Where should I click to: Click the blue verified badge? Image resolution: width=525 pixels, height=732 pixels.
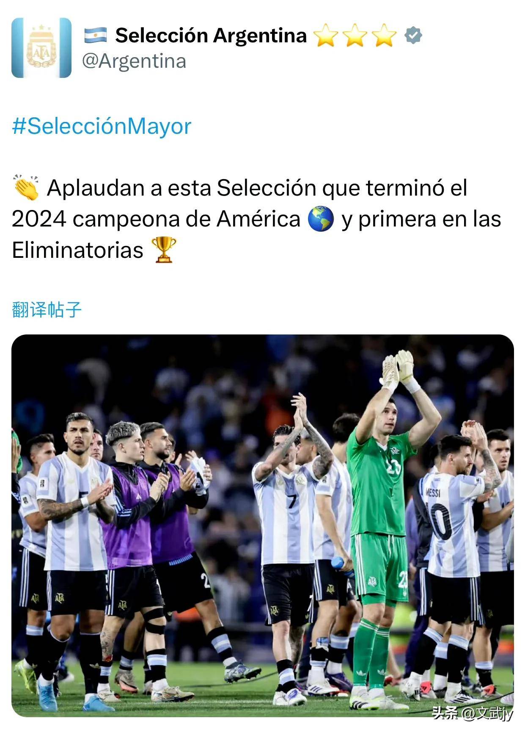(413, 35)
